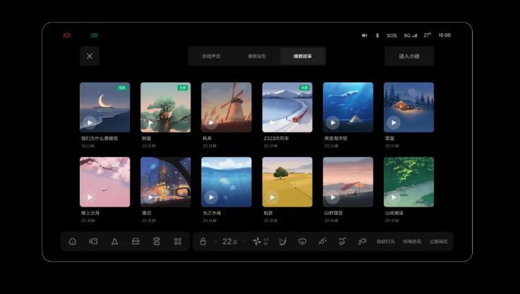Select the 光之水母 jellyfish thumbnail
The image size is (520, 294).
226,182
